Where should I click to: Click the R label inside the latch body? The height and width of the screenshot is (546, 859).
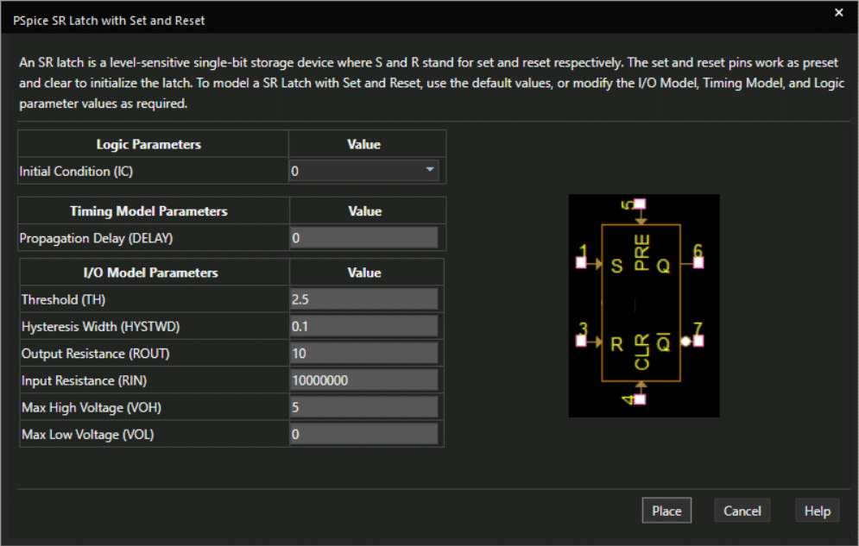pyautogui.click(x=616, y=342)
